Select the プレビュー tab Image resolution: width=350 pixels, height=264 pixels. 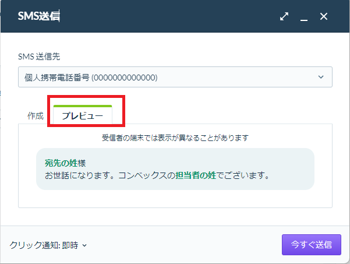coord(83,115)
